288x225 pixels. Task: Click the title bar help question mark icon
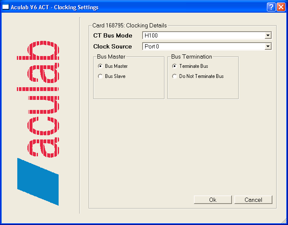coord(271,7)
